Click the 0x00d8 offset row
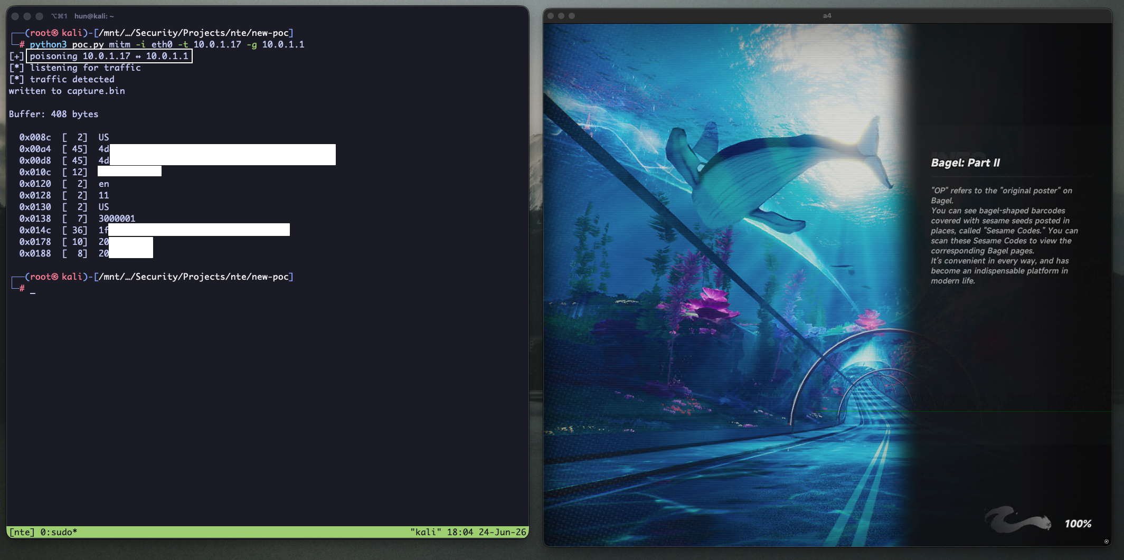1124x560 pixels. click(177, 160)
